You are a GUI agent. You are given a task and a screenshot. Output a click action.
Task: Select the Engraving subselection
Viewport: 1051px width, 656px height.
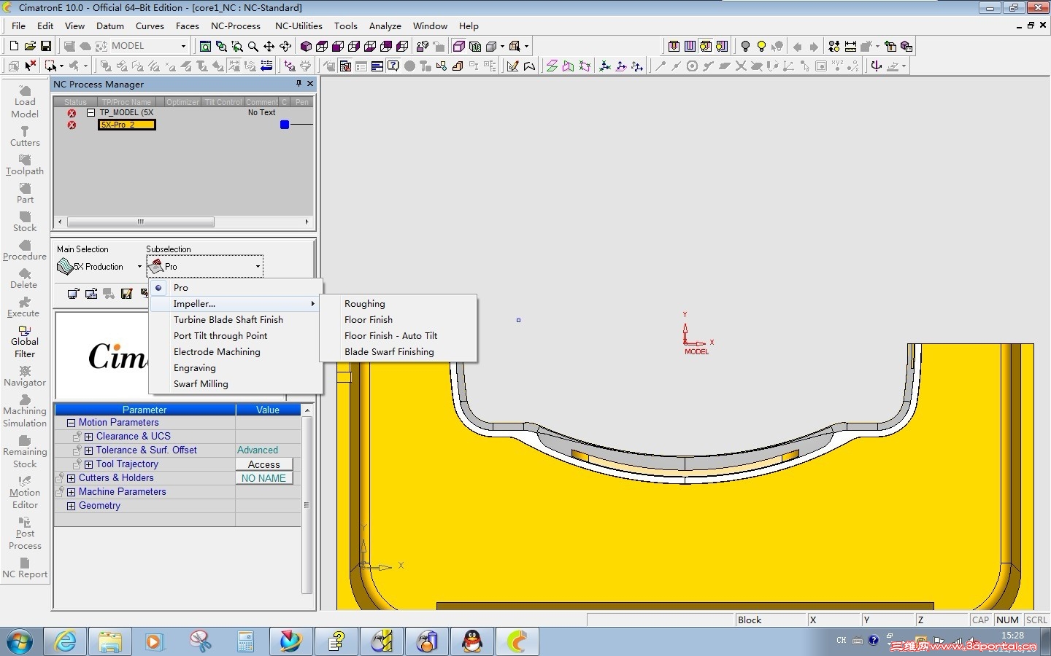click(x=236, y=368)
